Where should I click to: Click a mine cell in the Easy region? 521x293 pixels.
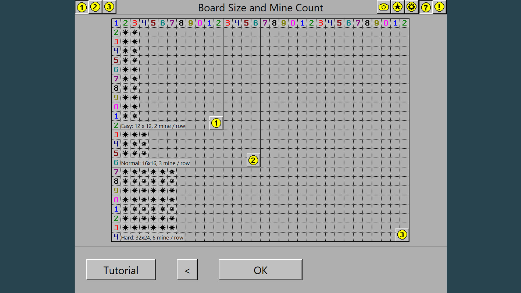(125, 33)
